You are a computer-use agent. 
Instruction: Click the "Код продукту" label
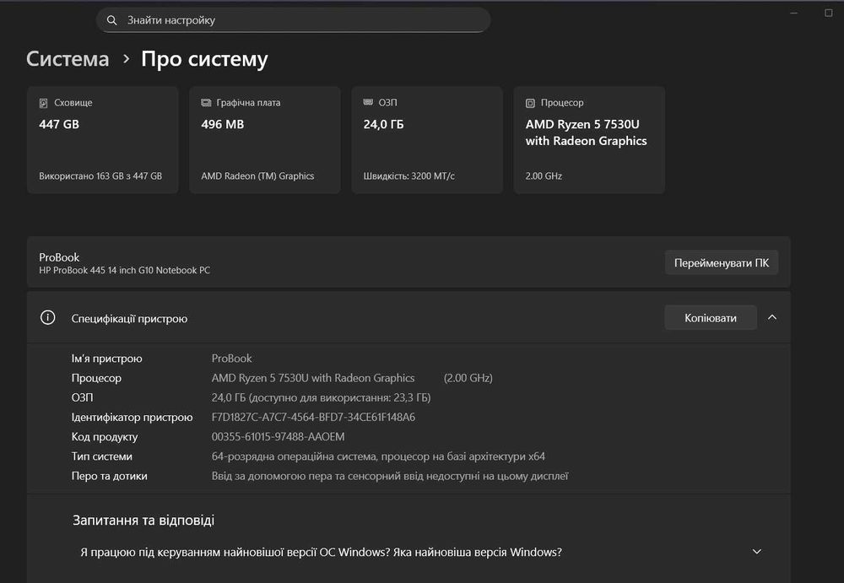pyautogui.click(x=105, y=437)
